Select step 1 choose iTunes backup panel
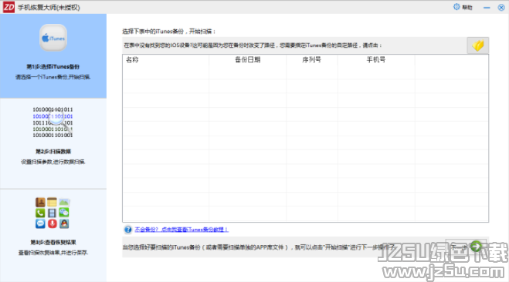 [x=53, y=55]
